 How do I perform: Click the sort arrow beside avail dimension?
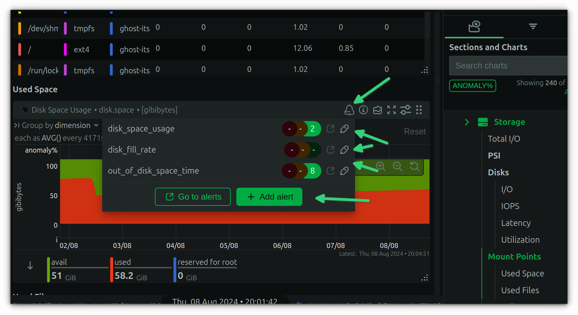tap(30, 266)
